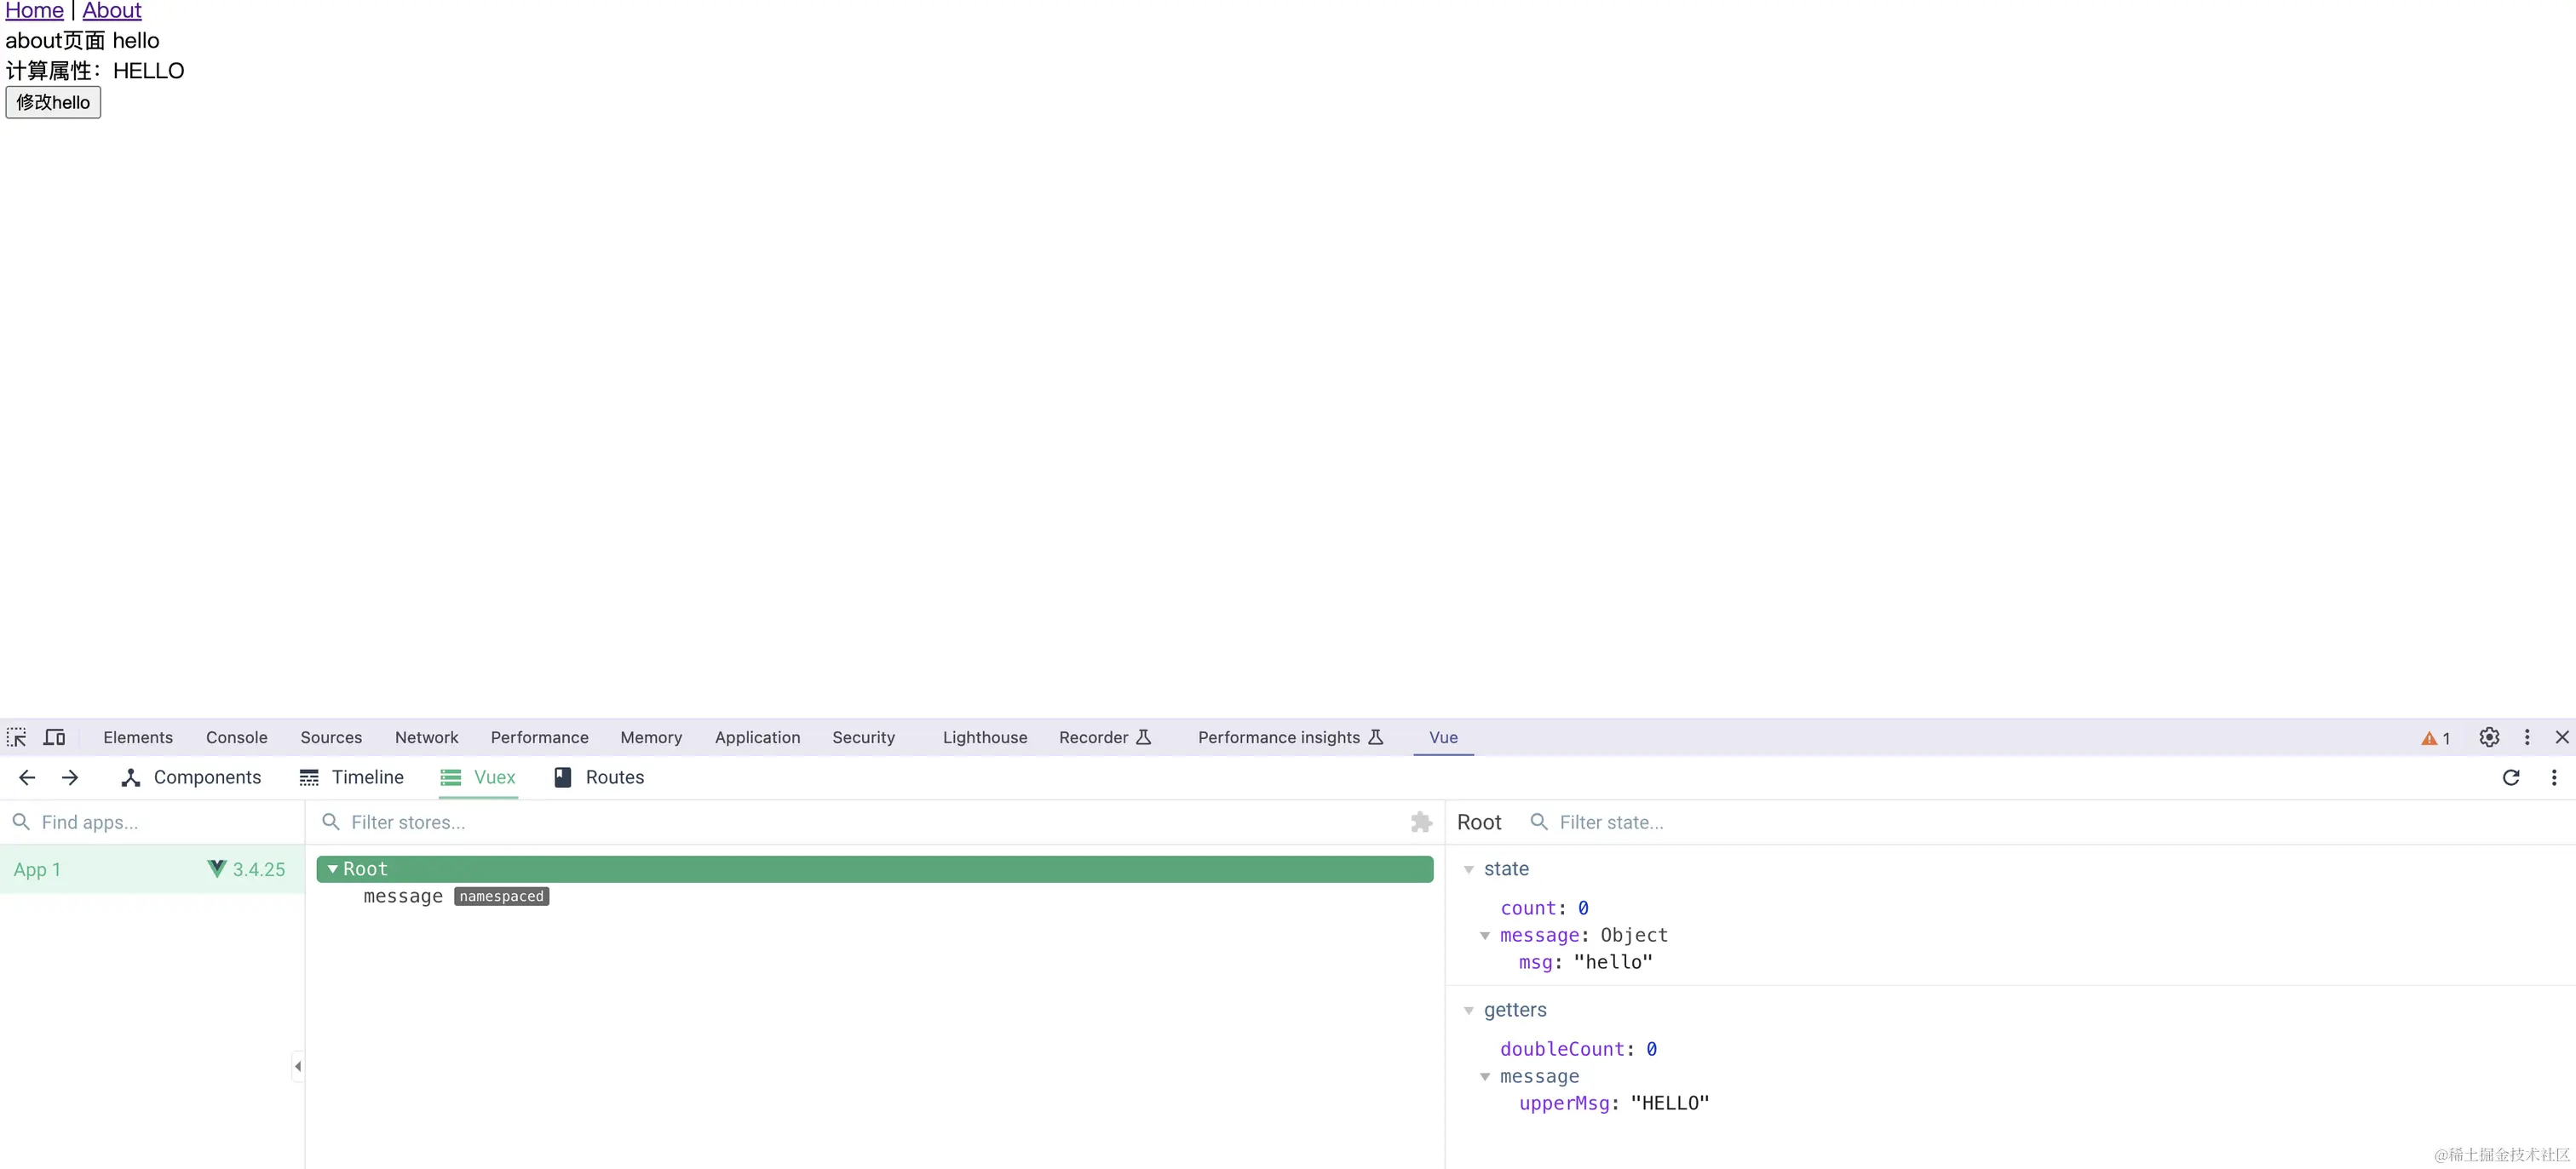Switch to the Console tab
This screenshot has width=2576, height=1169.
(x=236, y=736)
